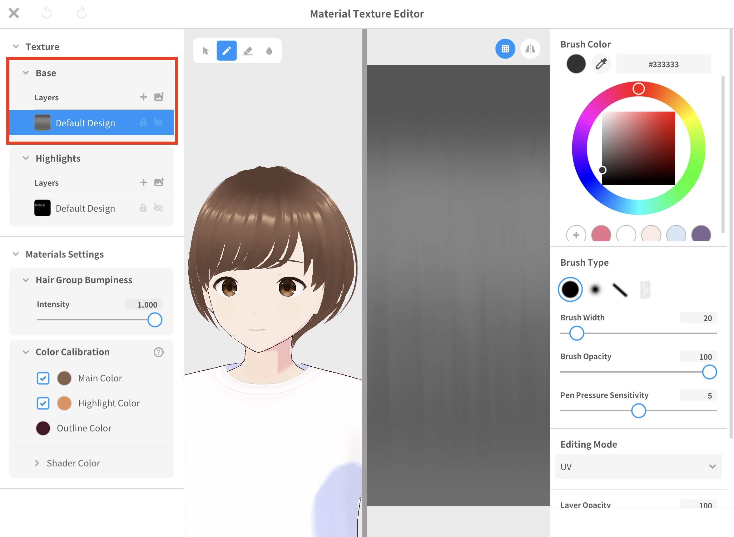The width and height of the screenshot is (734, 537).
Task: Collapse the Highlights group
Action: (x=26, y=158)
